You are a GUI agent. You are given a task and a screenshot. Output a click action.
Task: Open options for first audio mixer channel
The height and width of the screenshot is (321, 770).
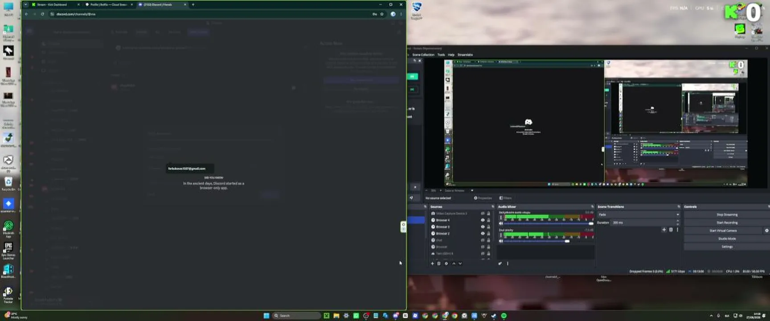tap(501, 218)
